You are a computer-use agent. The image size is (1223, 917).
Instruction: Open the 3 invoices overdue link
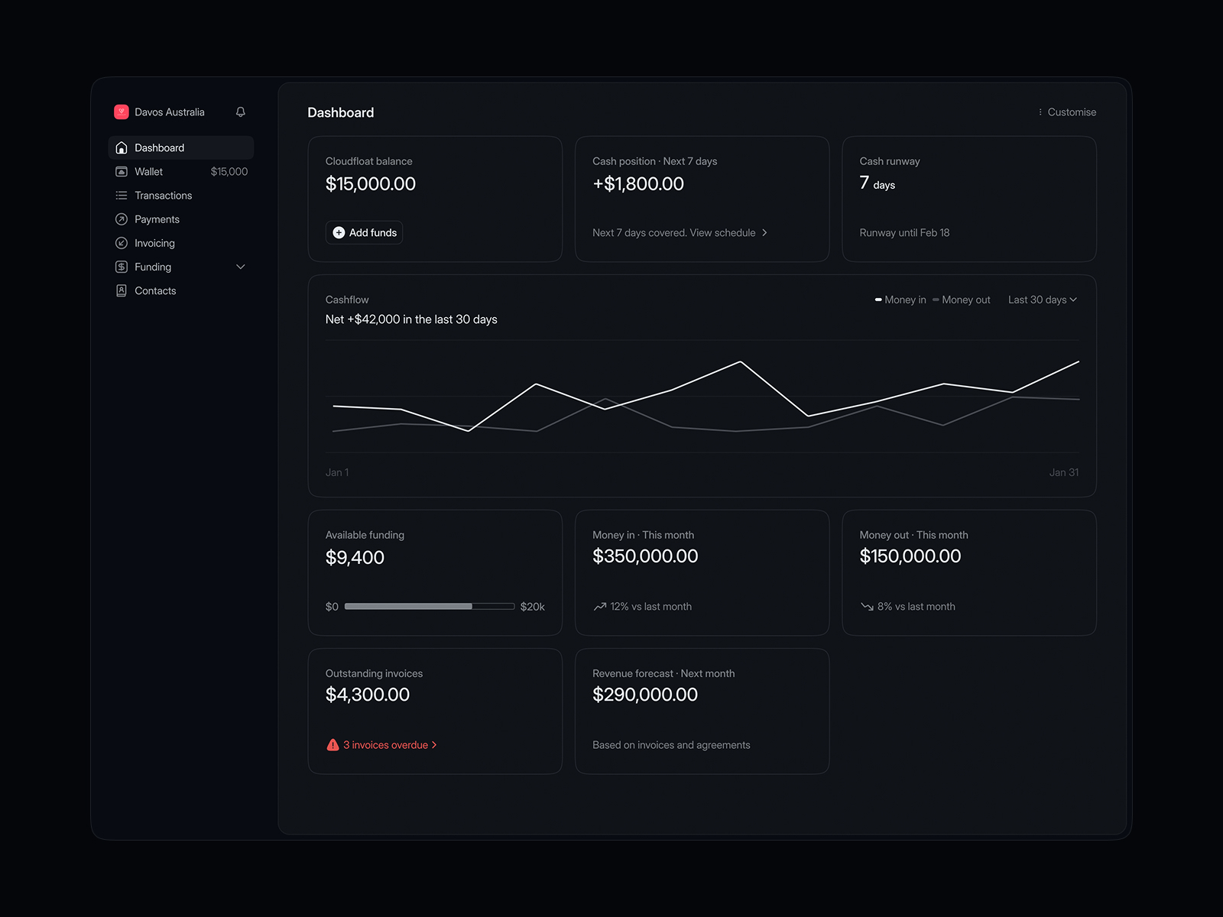[386, 745]
